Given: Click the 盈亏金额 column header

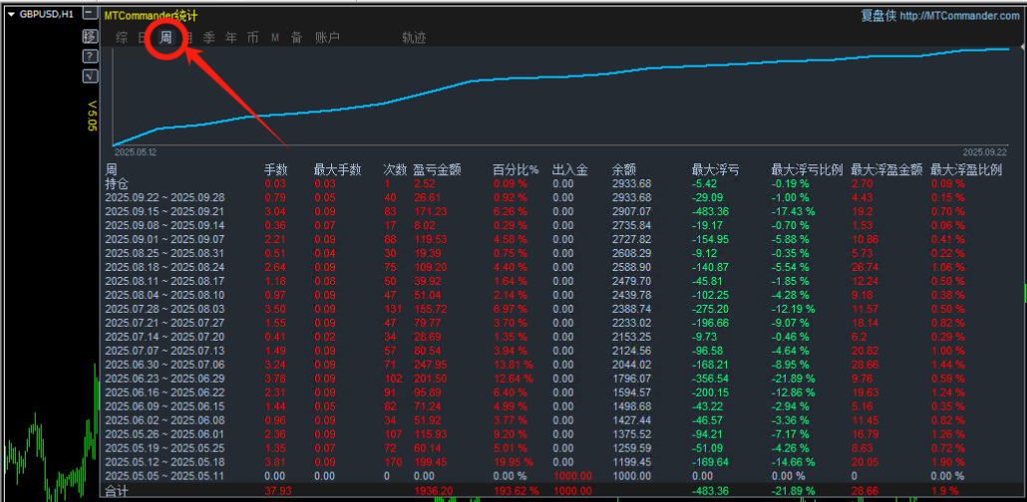Looking at the screenshot, I should (437, 170).
